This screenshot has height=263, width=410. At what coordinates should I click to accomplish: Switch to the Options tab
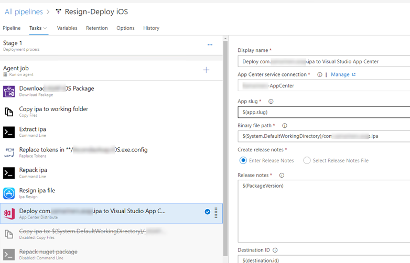(x=125, y=28)
